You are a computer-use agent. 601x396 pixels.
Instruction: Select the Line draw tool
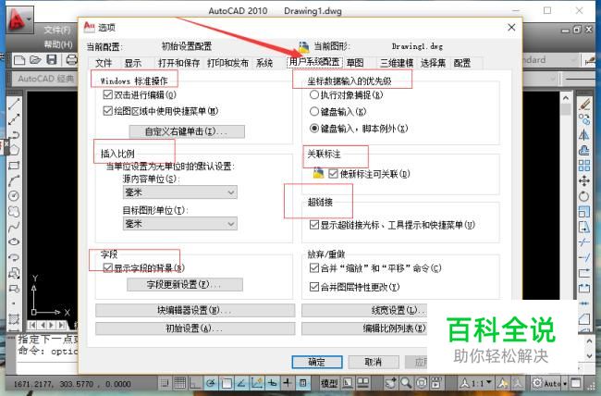(x=14, y=104)
